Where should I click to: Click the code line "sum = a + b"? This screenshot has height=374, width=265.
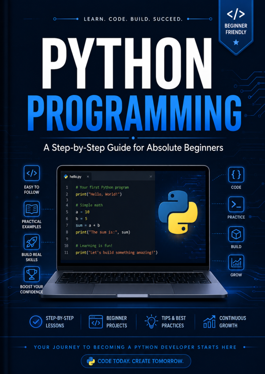coord(88,225)
